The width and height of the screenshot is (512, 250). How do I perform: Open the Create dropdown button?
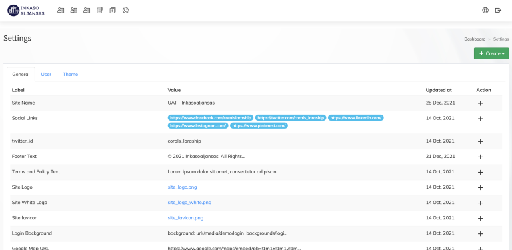[491, 53]
